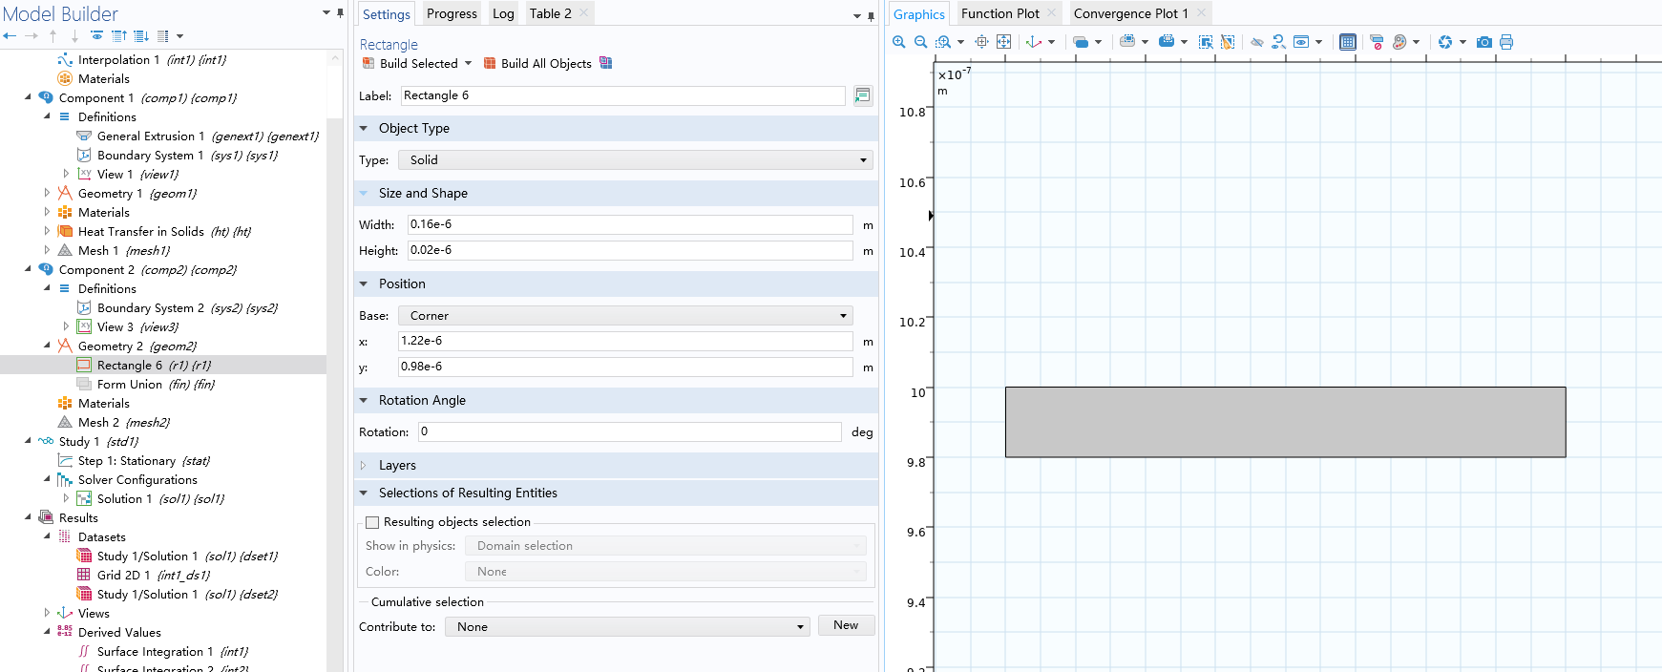This screenshot has width=1662, height=672.
Task: Click the Select Domains blue icon
Action: coord(1167,42)
